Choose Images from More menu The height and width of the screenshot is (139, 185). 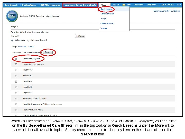[103, 19]
